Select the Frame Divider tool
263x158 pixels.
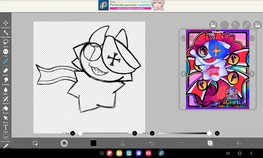tap(6, 138)
